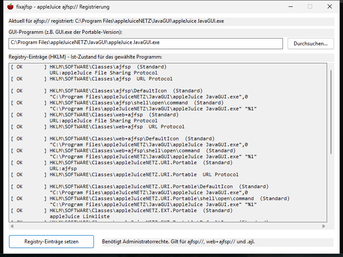Select the 'appleJuice Linkliste' value line

click(80, 217)
